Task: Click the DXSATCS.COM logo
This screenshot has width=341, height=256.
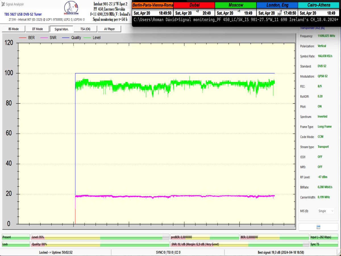Action: [x=71, y=9]
